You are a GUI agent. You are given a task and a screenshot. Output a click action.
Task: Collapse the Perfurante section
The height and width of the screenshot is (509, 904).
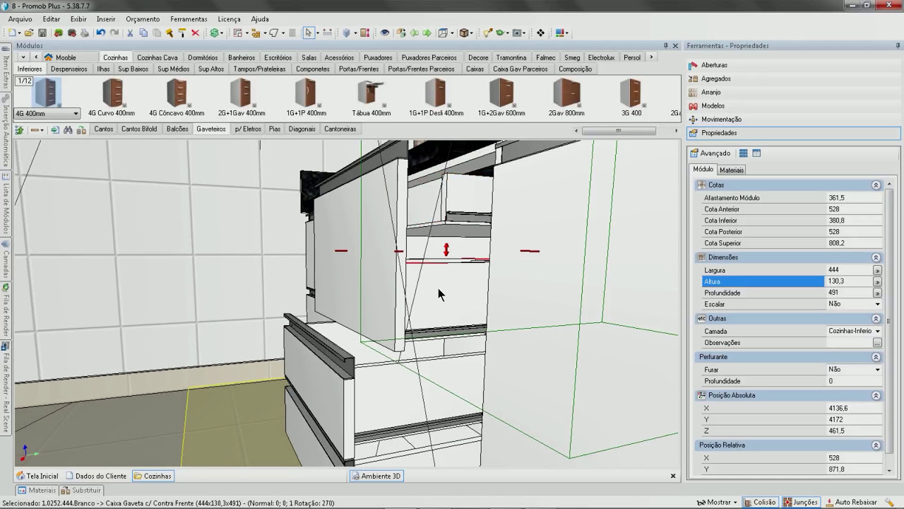pos(876,357)
